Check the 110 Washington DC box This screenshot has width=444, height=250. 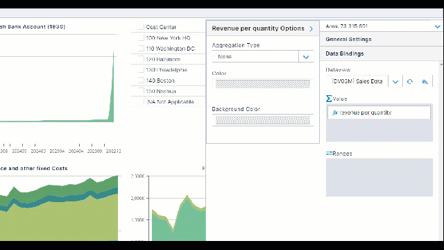141,48
